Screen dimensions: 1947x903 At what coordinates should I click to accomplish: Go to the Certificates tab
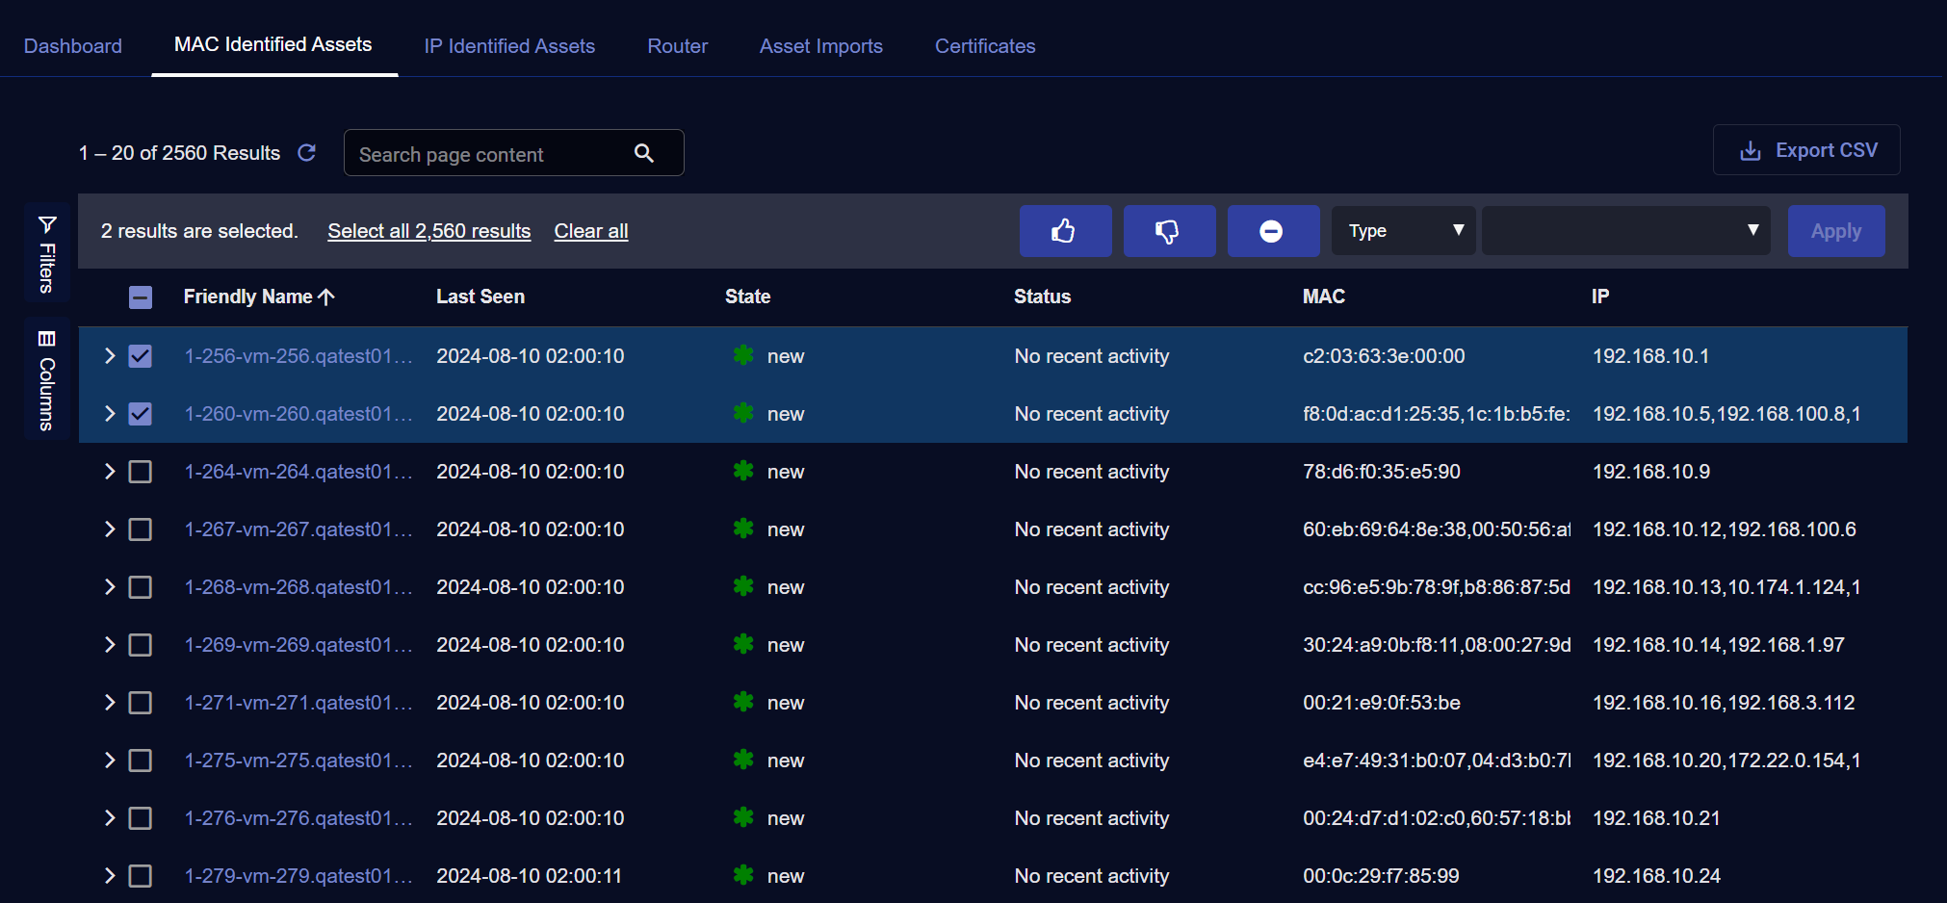(984, 46)
